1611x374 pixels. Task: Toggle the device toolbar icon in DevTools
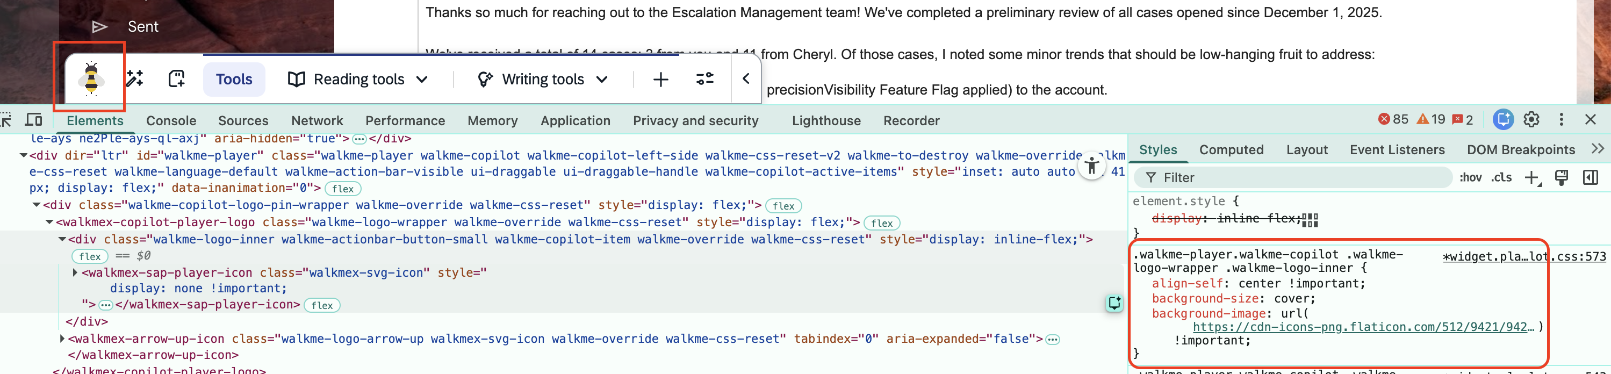pos(34,120)
